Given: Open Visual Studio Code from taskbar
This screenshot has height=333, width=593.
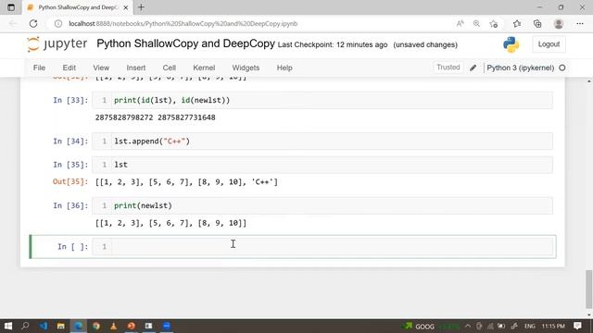Looking at the screenshot, I should pyautogui.click(x=44, y=326).
